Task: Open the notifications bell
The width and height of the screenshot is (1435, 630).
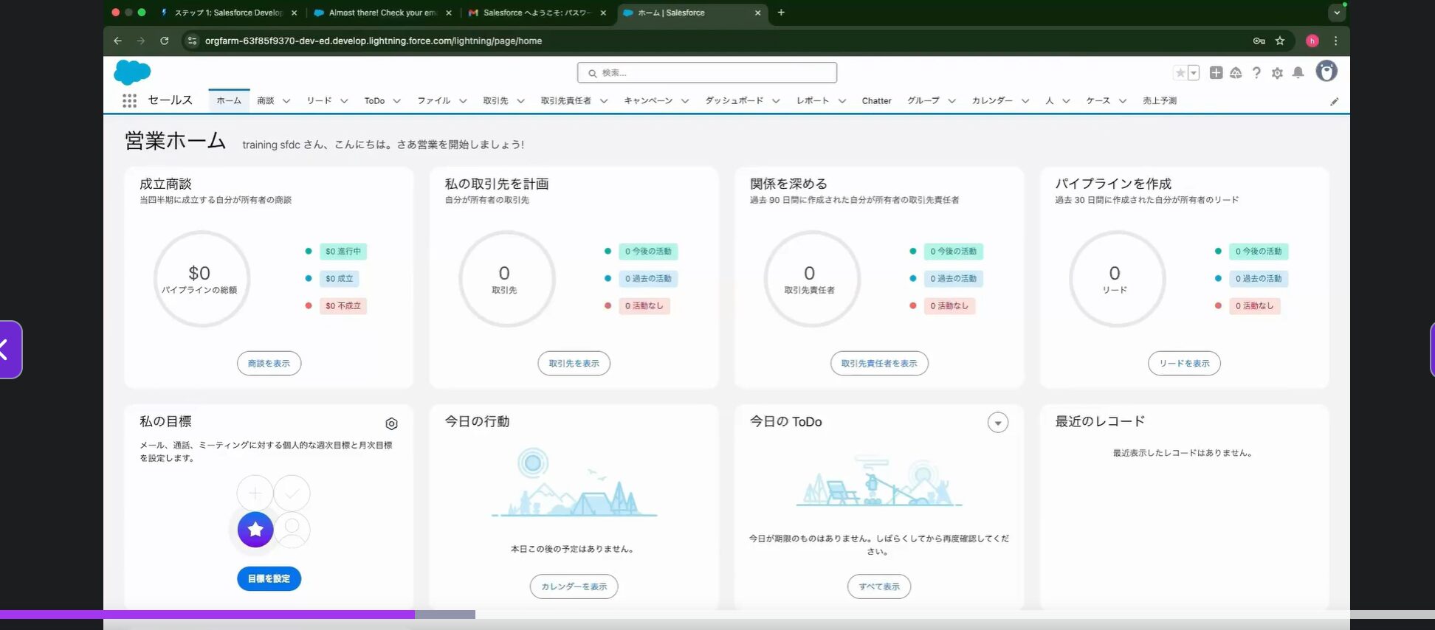Action: [1298, 72]
